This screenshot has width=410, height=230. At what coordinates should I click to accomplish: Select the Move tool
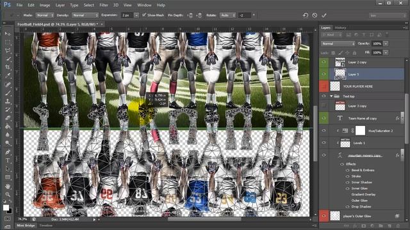8,34
